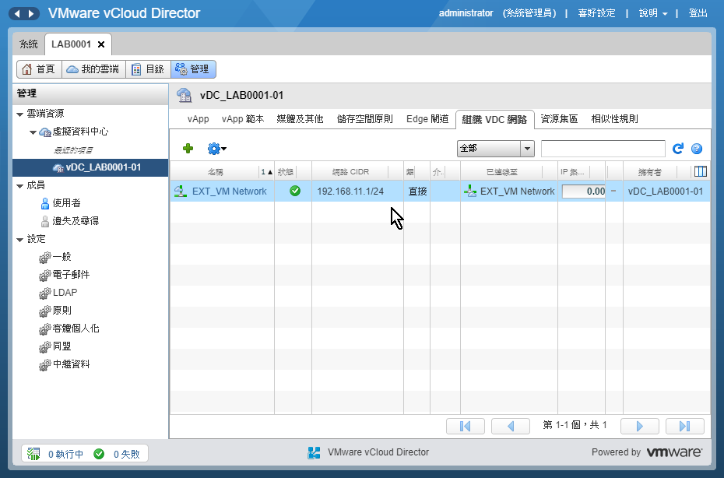
Task: Open the gear actions dropdown menu
Action: (x=216, y=149)
